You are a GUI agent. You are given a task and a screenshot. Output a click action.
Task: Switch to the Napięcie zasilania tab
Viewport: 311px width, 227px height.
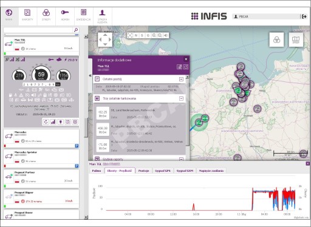point(211,171)
